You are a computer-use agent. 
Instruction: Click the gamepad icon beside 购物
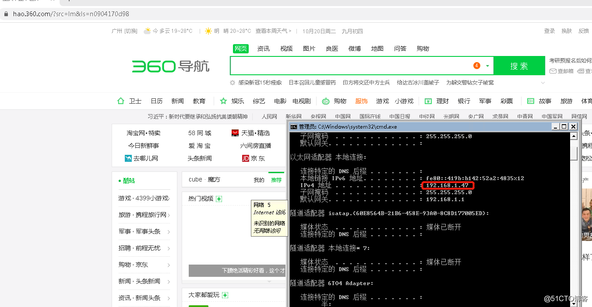click(x=325, y=101)
